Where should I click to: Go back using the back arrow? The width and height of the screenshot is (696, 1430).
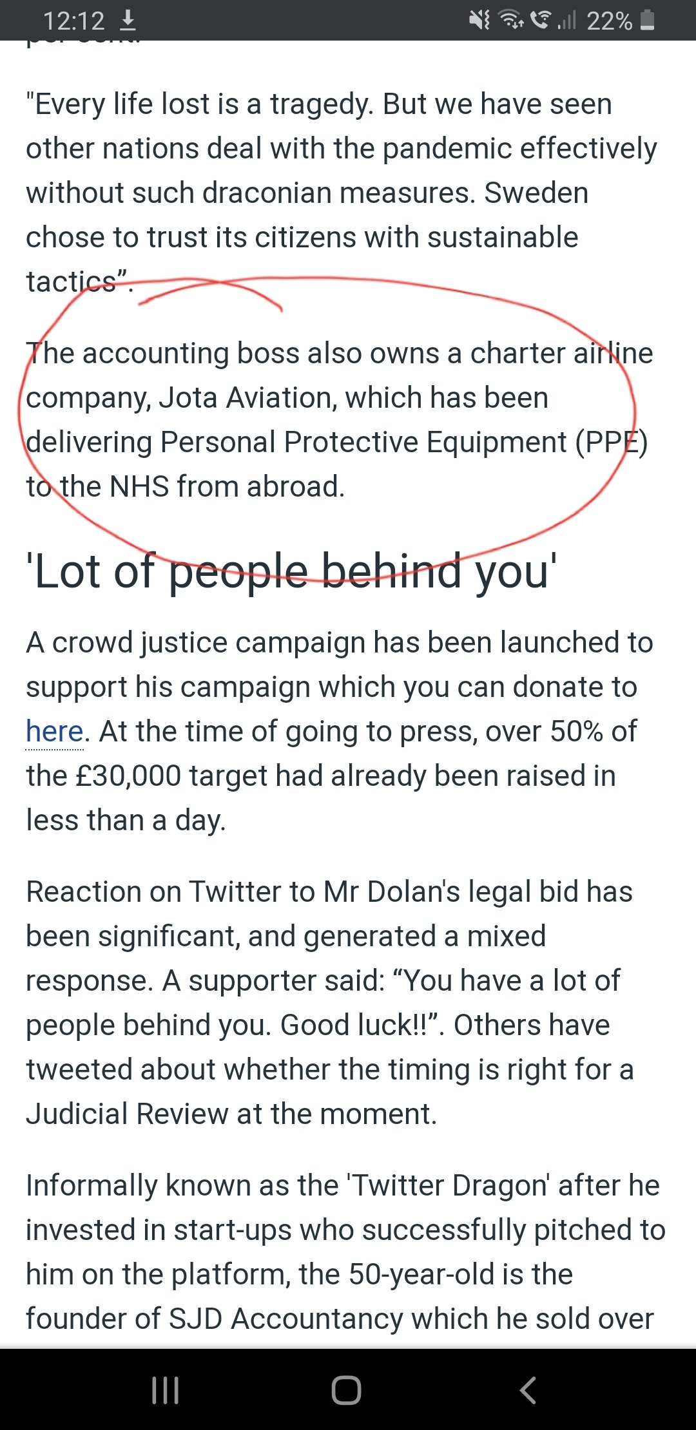pyautogui.click(x=528, y=1390)
